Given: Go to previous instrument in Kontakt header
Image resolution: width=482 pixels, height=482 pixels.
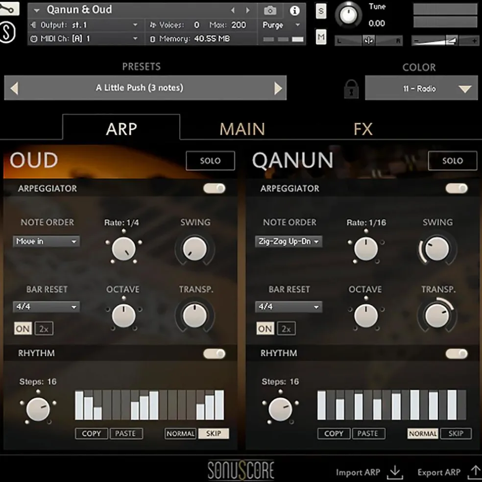Looking at the screenshot, I should tap(233, 10).
